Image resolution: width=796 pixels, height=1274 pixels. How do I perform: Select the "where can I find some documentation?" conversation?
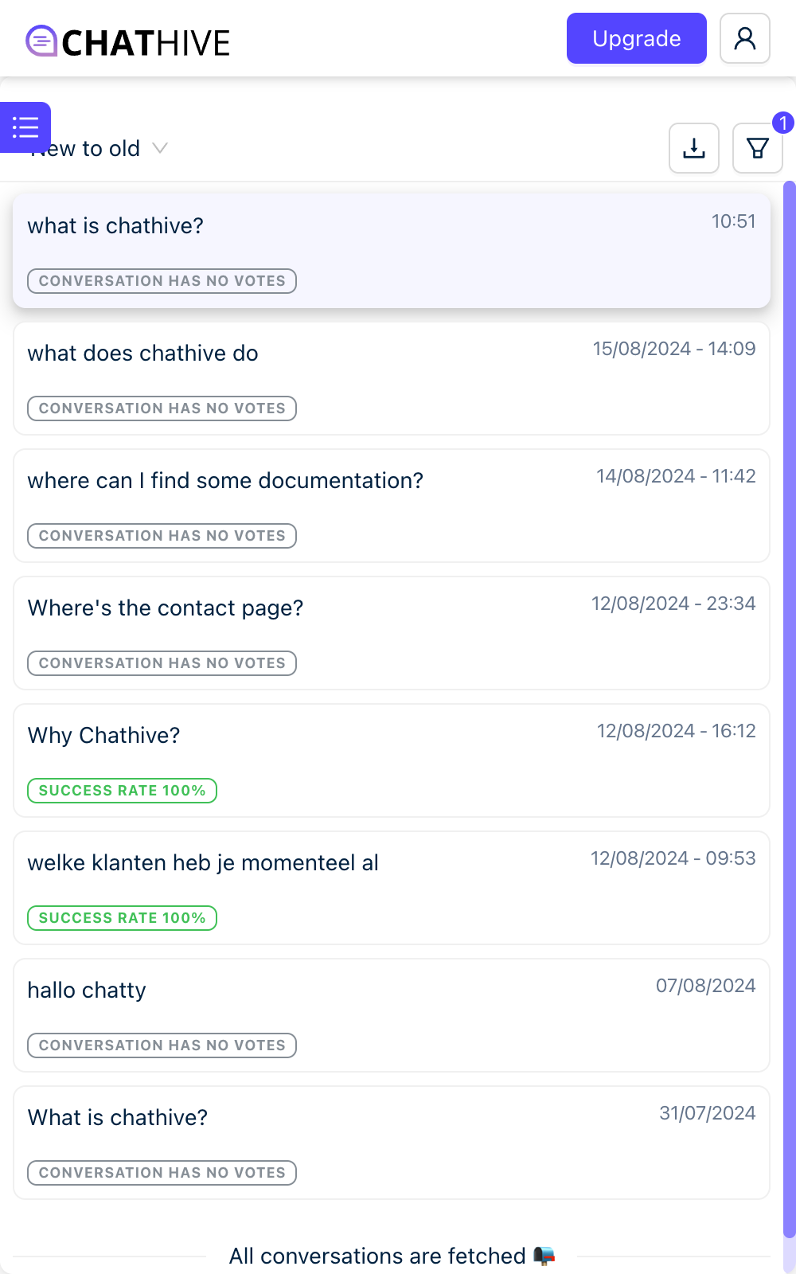[x=391, y=506]
